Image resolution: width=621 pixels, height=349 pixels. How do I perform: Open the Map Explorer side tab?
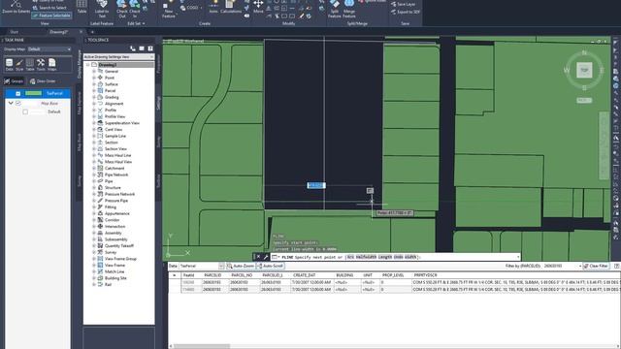[x=80, y=104]
